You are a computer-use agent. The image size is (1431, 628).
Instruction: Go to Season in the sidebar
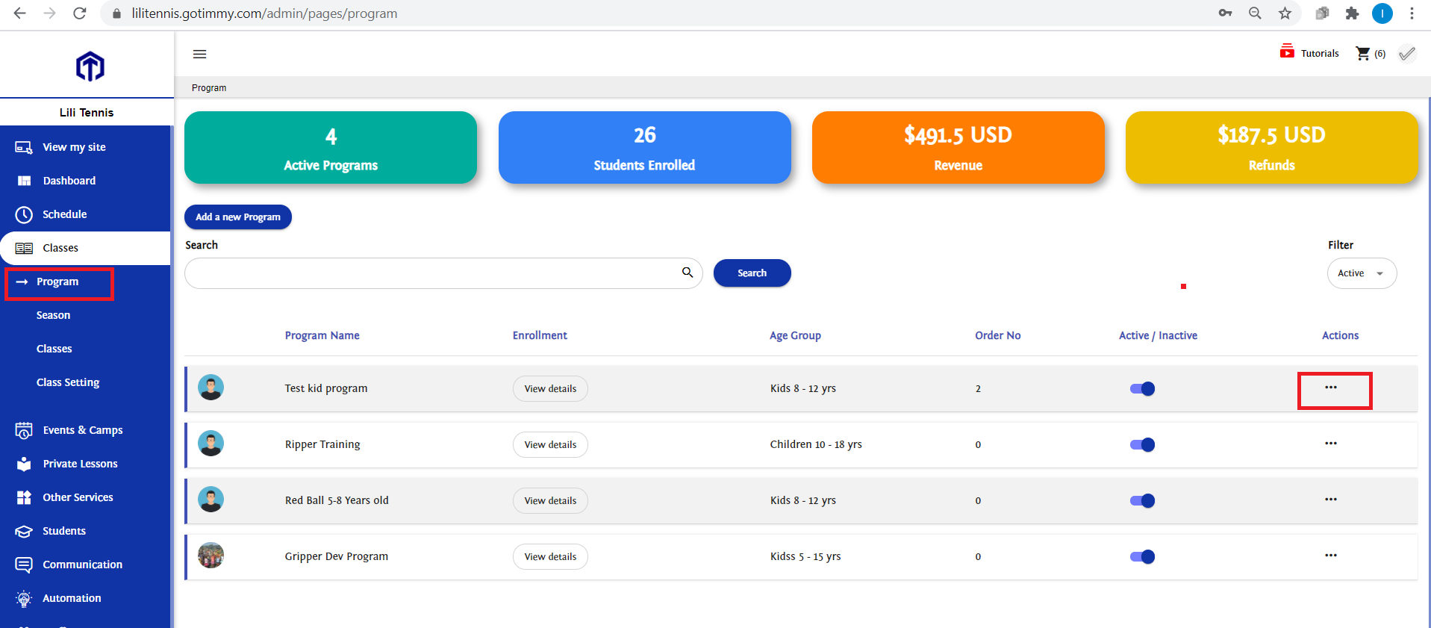(x=53, y=315)
